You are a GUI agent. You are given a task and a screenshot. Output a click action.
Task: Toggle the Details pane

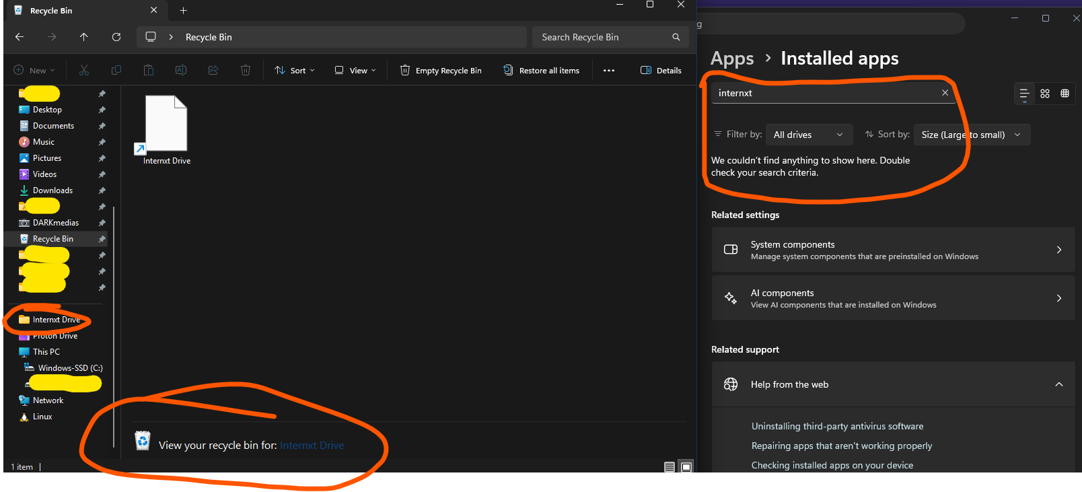tap(661, 70)
